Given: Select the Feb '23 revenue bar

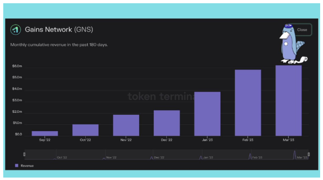Looking at the screenshot, I should pyautogui.click(x=248, y=103).
